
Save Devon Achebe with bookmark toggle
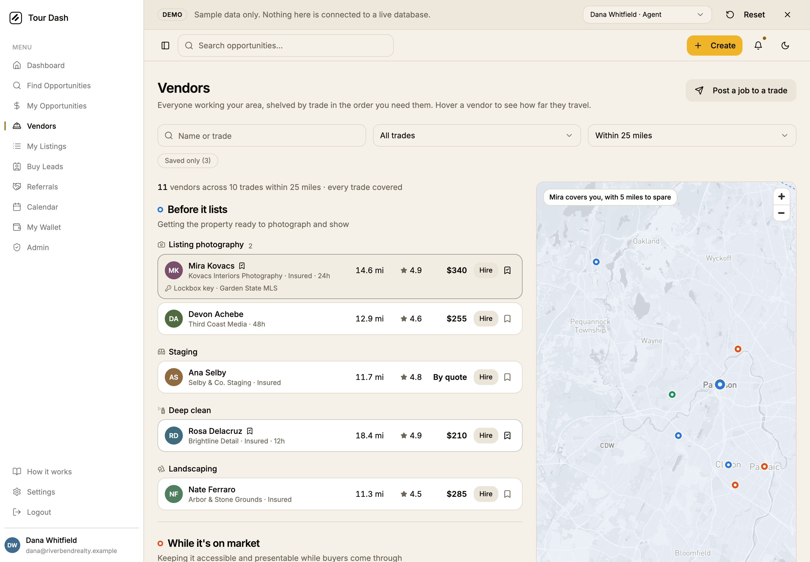tap(507, 318)
